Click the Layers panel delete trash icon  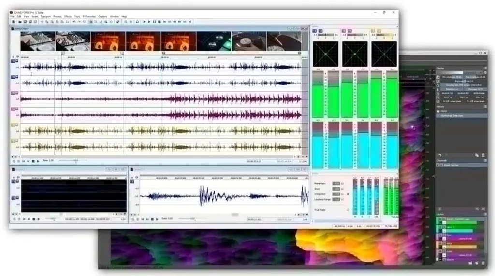pos(483,263)
